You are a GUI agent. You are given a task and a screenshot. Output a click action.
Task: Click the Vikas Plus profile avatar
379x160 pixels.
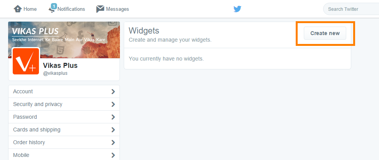click(x=26, y=61)
